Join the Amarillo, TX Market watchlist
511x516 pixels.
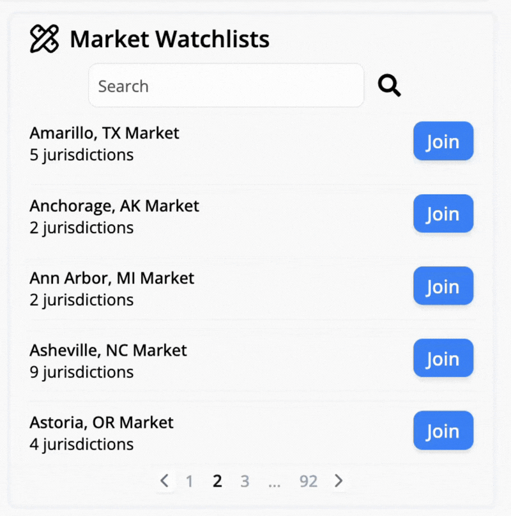pyautogui.click(x=443, y=141)
